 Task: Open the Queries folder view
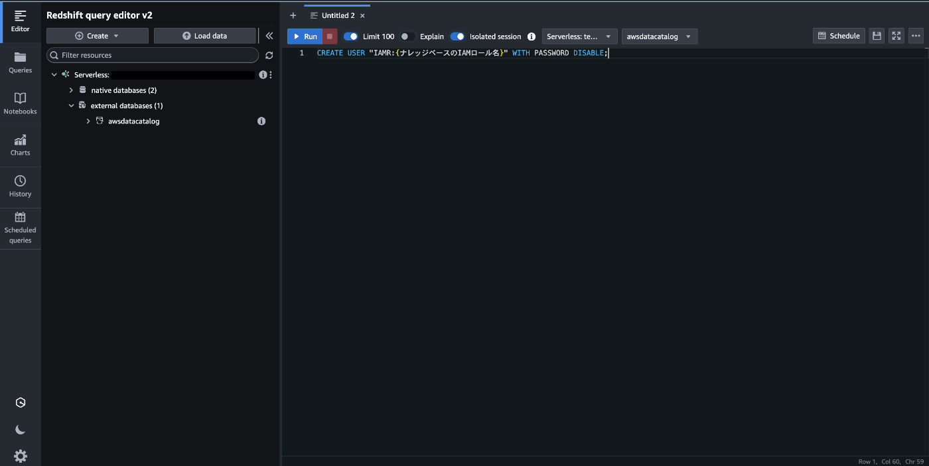tap(20, 62)
